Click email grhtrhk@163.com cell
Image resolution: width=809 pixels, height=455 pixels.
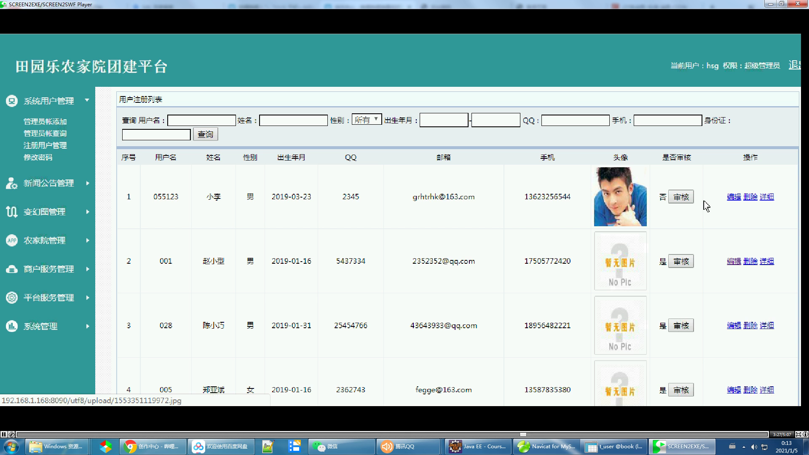click(444, 197)
